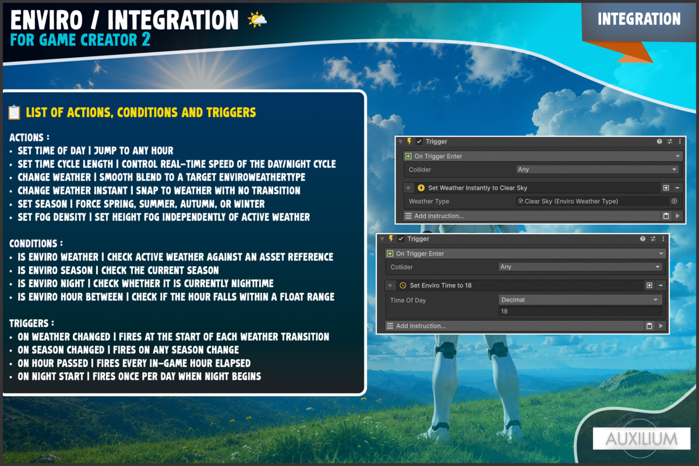This screenshot has height=466, width=699.
Task: Click the 'Weather Type' label
Action: point(429,202)
